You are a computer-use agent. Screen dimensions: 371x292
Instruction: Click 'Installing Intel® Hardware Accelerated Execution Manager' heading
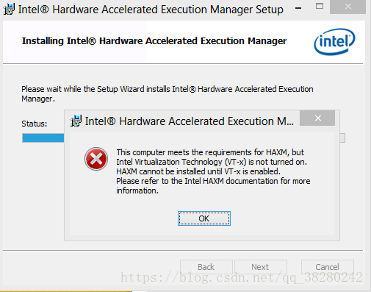tap(154, 41)
